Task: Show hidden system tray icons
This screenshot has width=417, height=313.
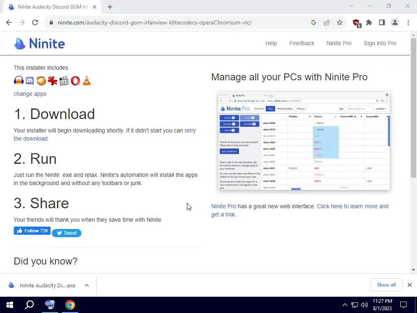Action: pos(345,305)
